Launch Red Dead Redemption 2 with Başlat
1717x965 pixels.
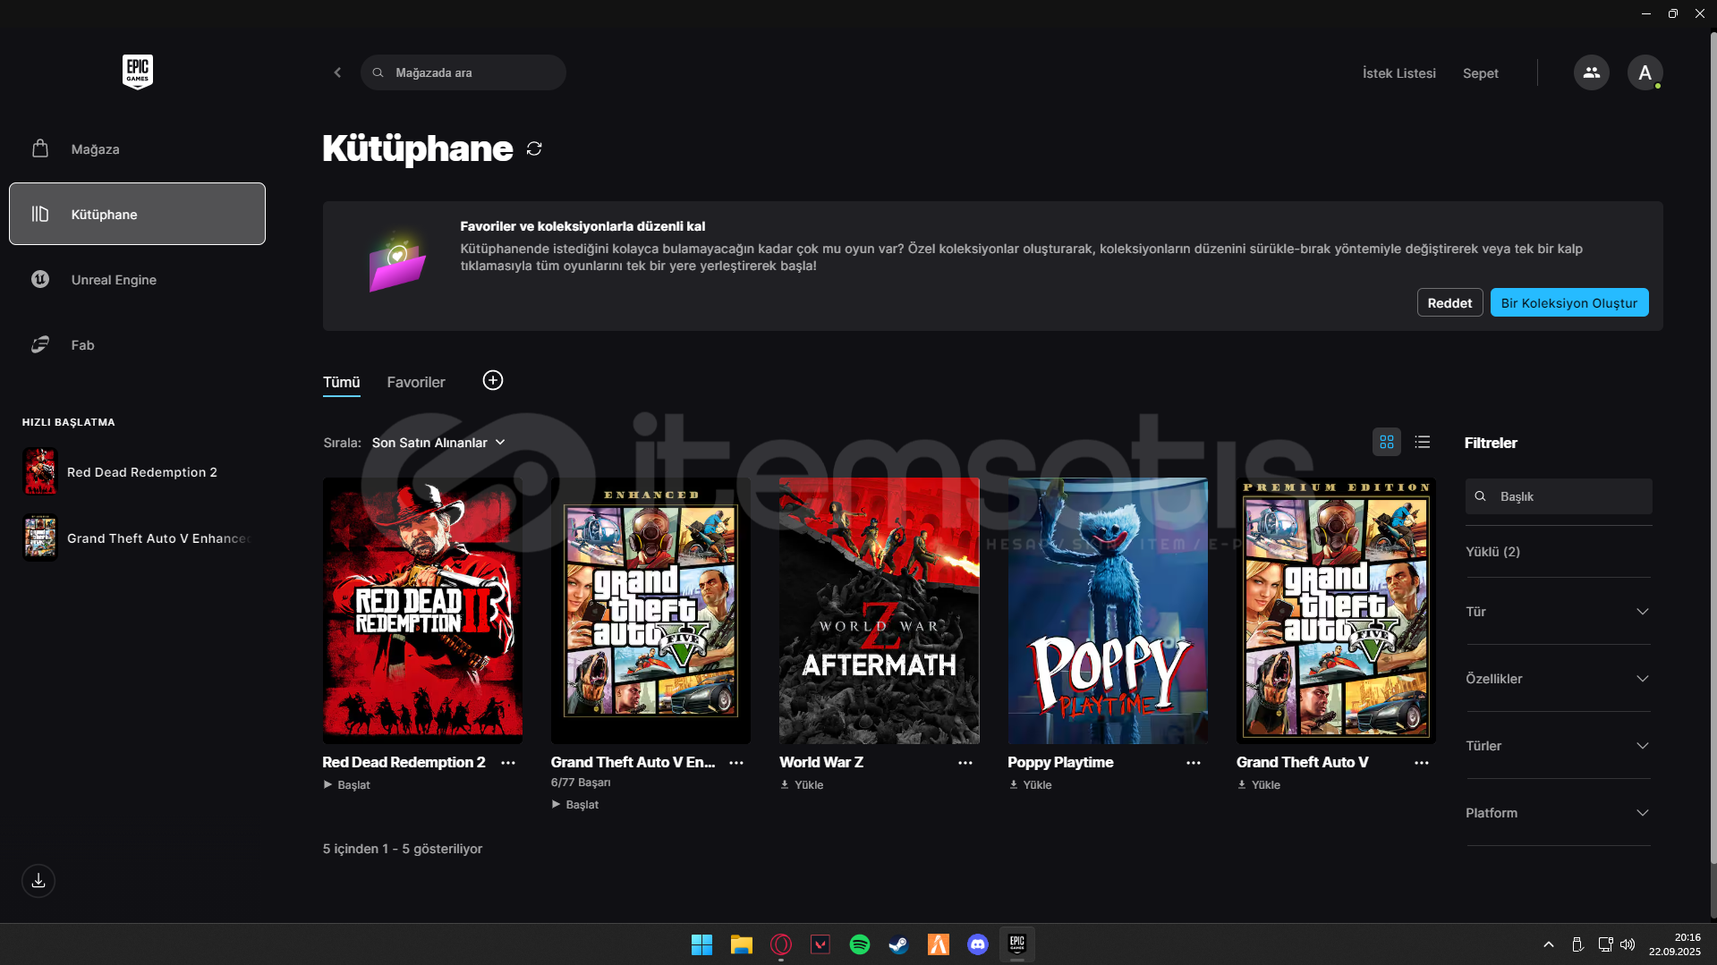pyautogui.click(x=346, y=785)
